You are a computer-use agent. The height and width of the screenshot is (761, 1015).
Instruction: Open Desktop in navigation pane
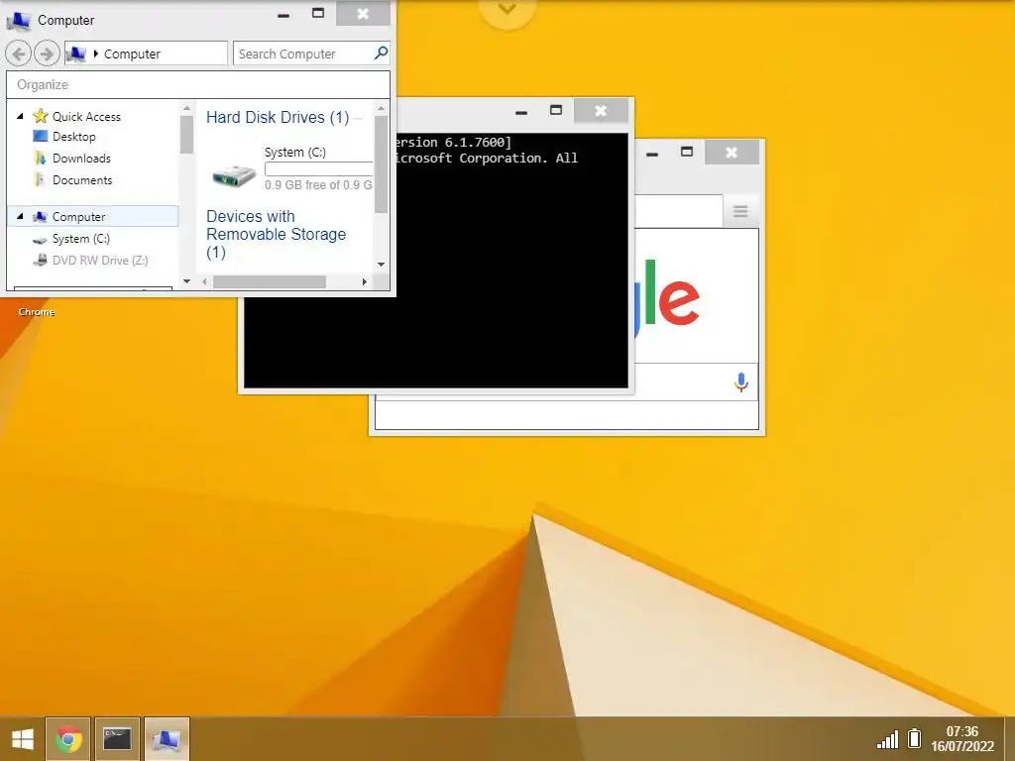73,137
